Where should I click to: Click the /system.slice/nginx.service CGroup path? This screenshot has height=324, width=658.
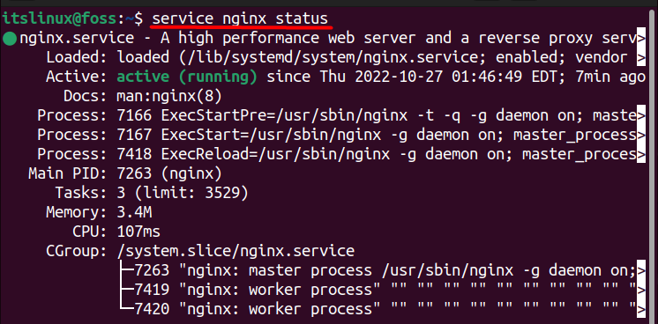[236, 251]
